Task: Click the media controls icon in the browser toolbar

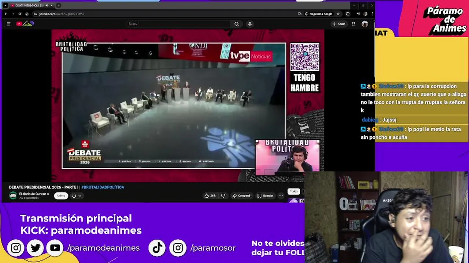Action: (x=358, y=14)
